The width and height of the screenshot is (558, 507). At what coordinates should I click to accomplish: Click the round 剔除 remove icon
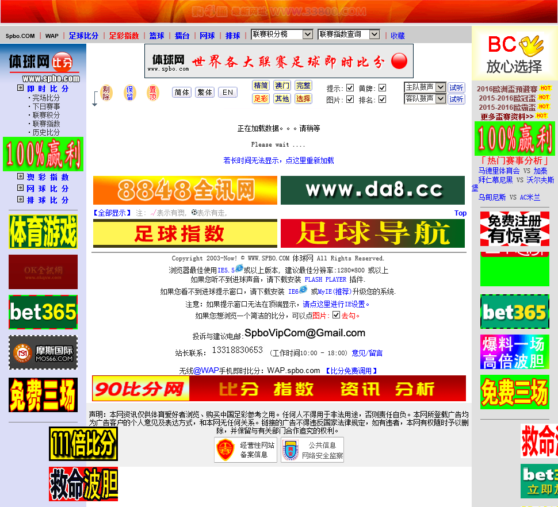click(106, 93)
